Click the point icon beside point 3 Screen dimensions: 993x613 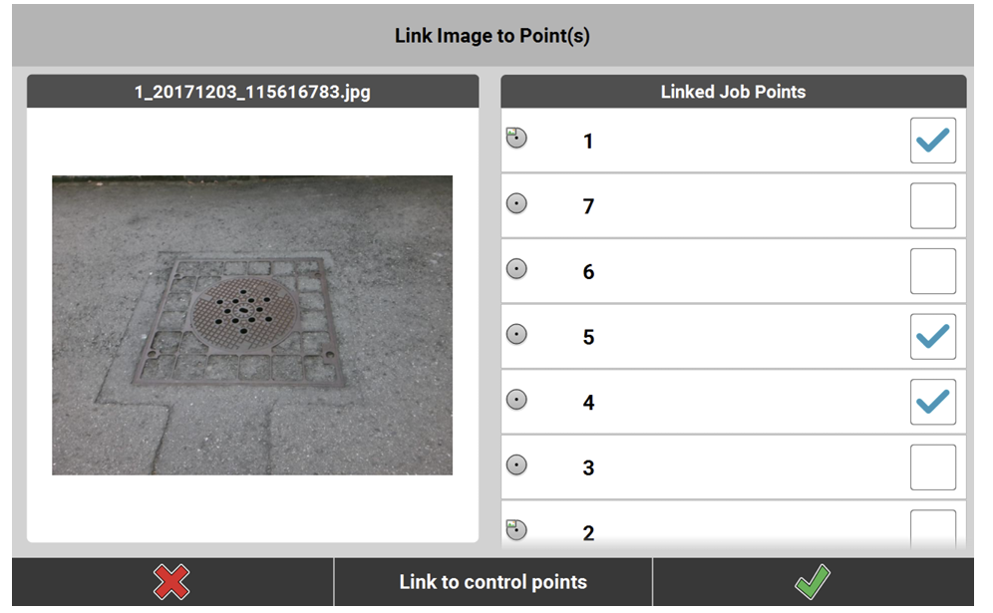click(516, 464)
